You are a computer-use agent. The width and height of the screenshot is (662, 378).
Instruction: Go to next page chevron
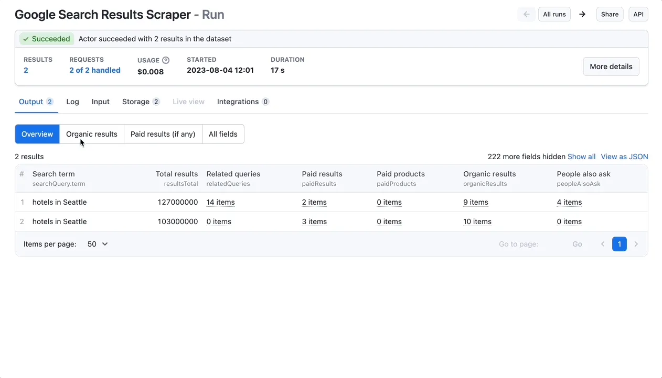point(636,244)
